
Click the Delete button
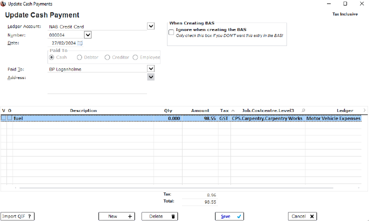pyautogui.click(x=160, y=216)
